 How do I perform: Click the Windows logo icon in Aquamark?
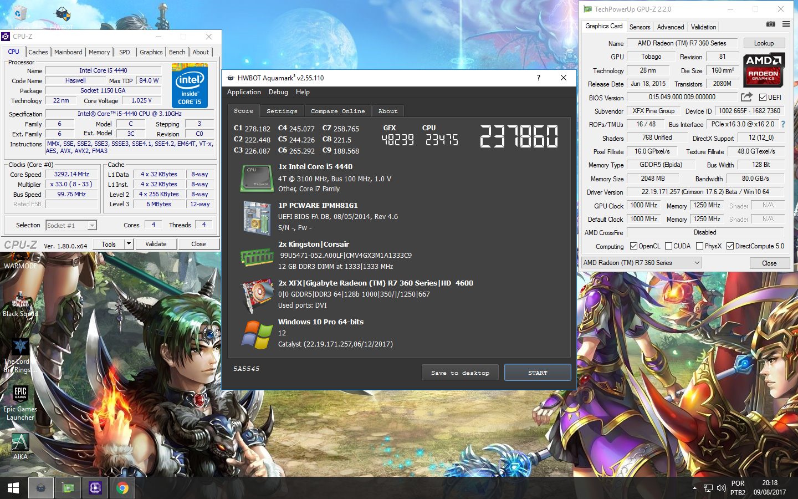(x=257, y=335)
